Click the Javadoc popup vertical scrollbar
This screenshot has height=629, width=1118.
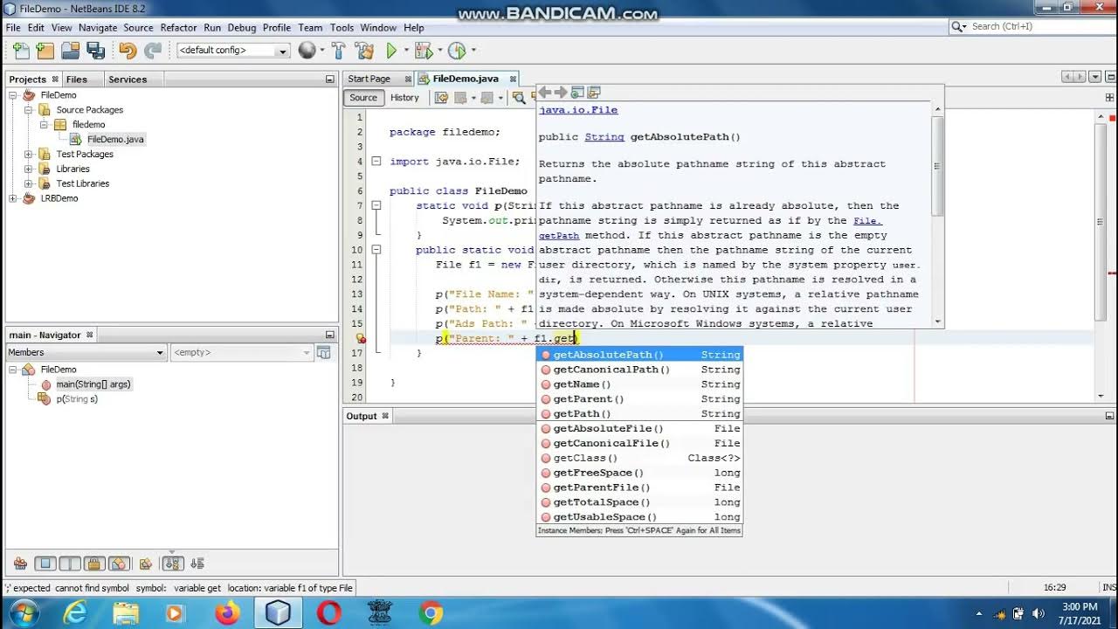pos(938,166)
